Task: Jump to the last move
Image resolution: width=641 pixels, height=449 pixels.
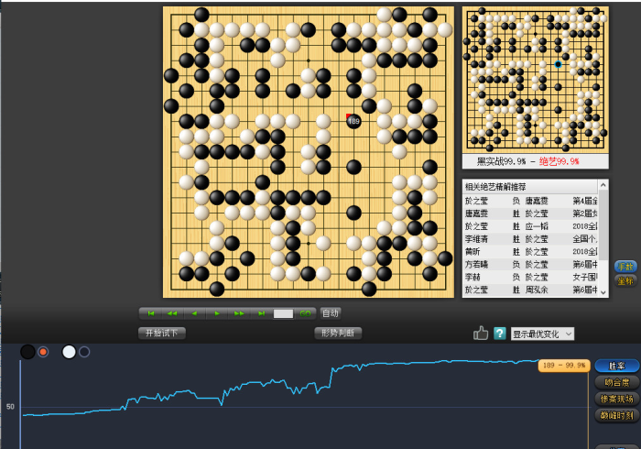Action: point(261,313)
